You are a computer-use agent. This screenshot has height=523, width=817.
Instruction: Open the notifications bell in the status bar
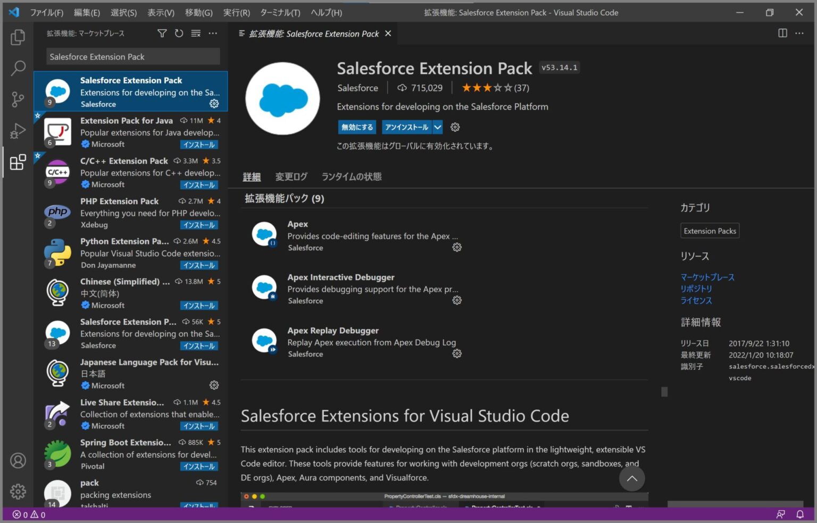tap(801, 514)
